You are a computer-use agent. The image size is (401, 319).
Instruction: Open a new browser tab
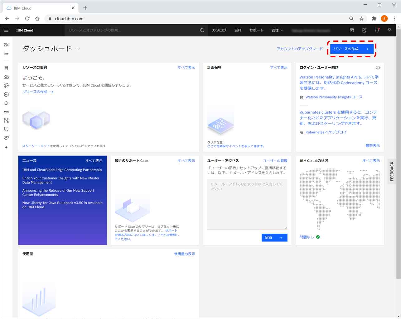[85, 8]
